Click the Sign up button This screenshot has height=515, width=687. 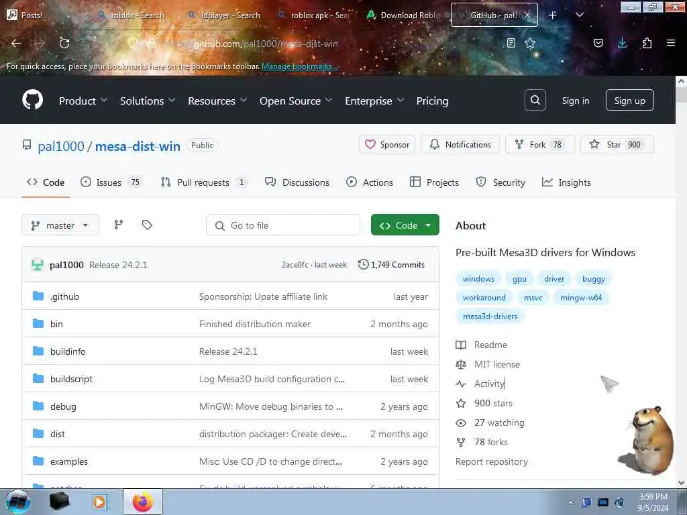point(629,101)
